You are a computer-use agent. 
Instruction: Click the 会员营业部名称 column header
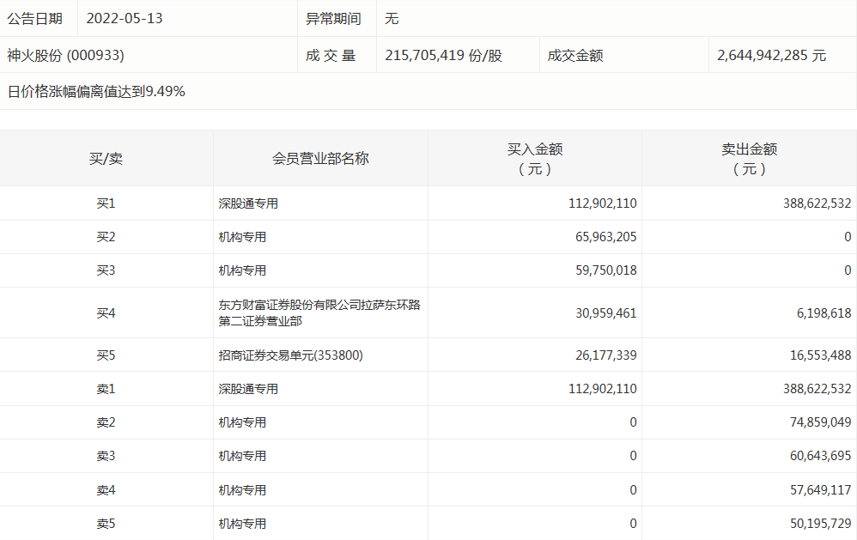click(x=320, y=158)
